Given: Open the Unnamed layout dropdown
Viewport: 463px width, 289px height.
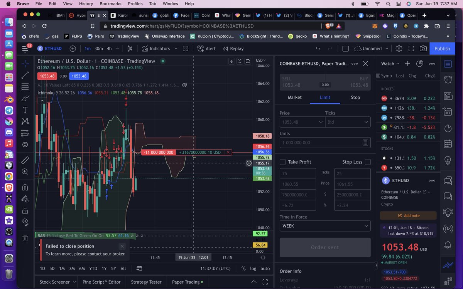Looking at the screenshot, I should click(x=372, y=49).
